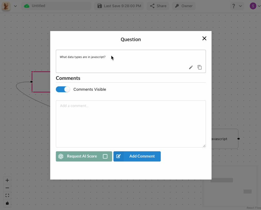Click the Add a comment text area

coord(131,124)
